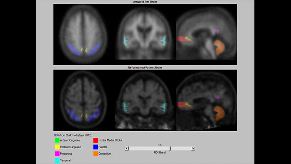The width and height of the screenshot is (291, 164).
Task: Click the ROI Blend slider thumb
Action: (x=170, y=148)
